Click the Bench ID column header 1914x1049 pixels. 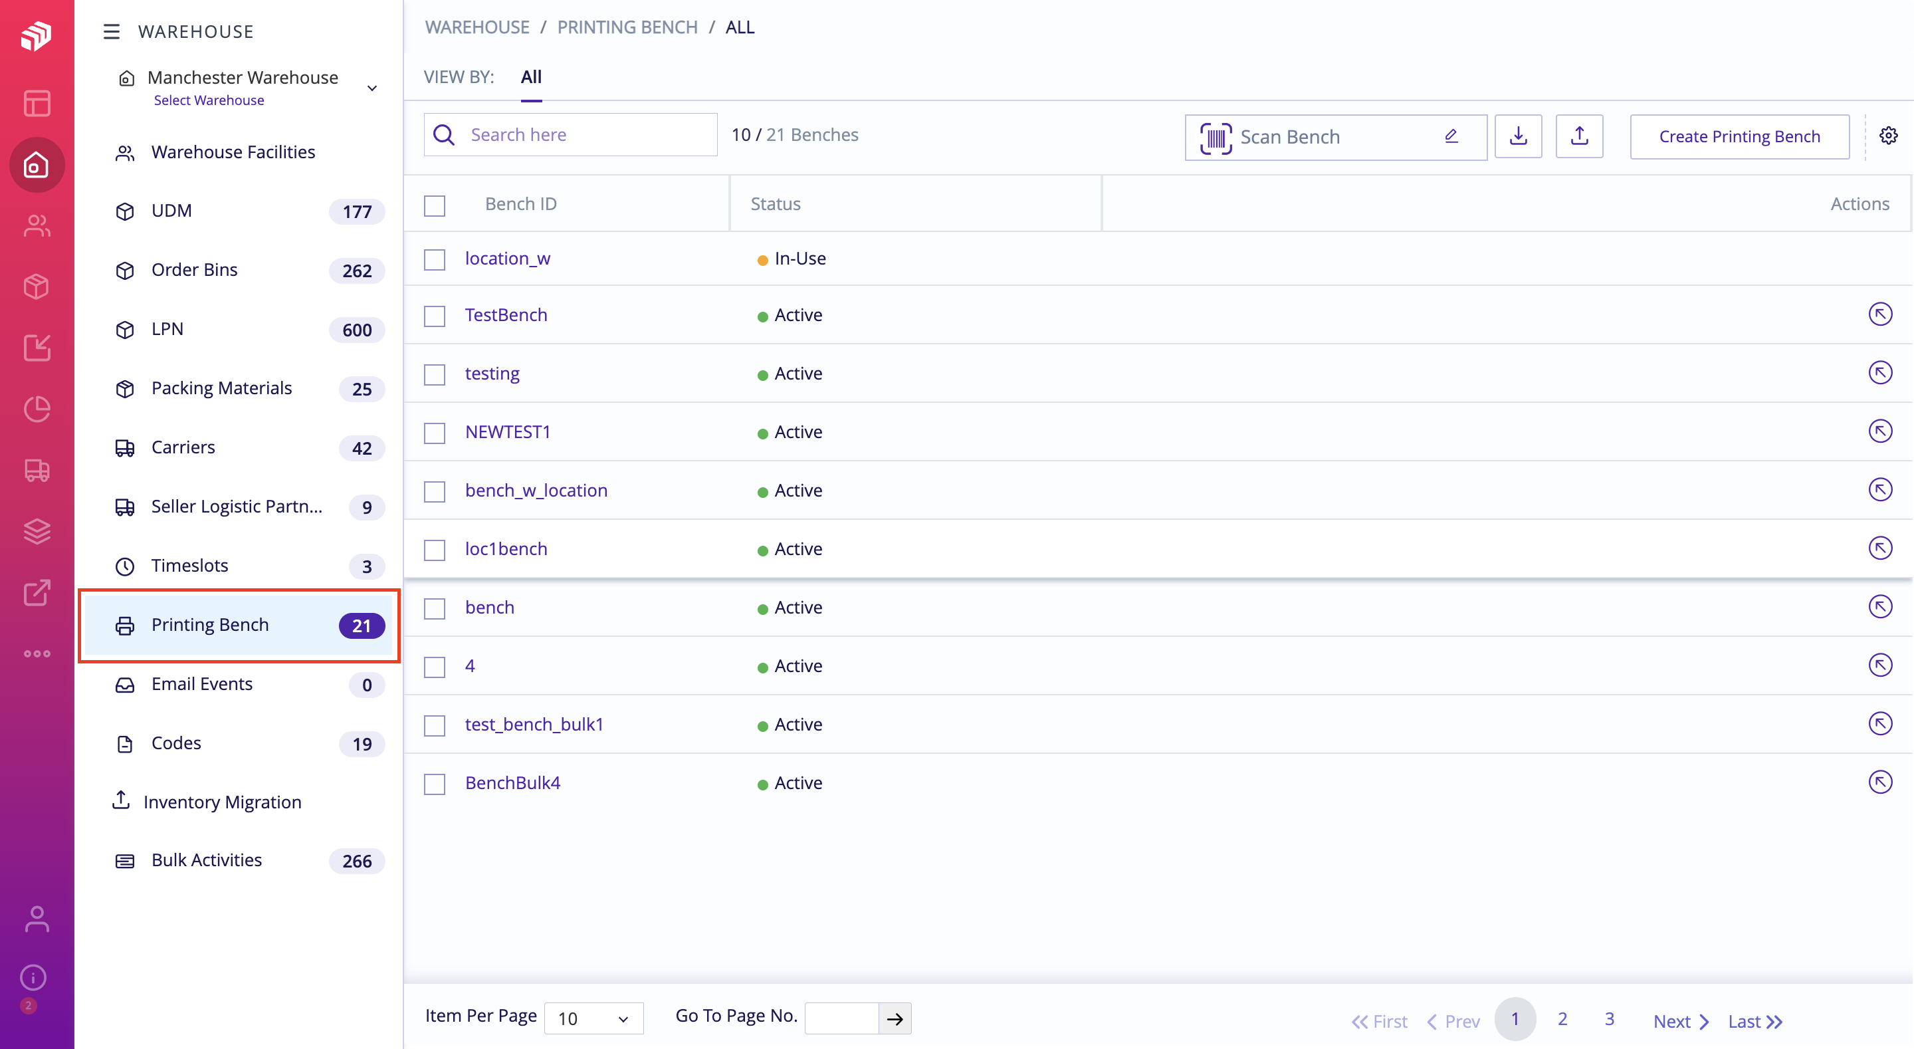coord(521,203)
